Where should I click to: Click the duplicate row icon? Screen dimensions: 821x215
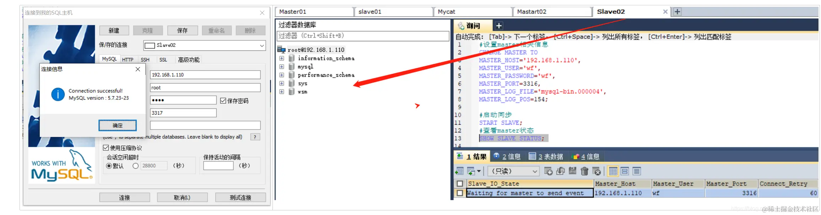(560, 171)
